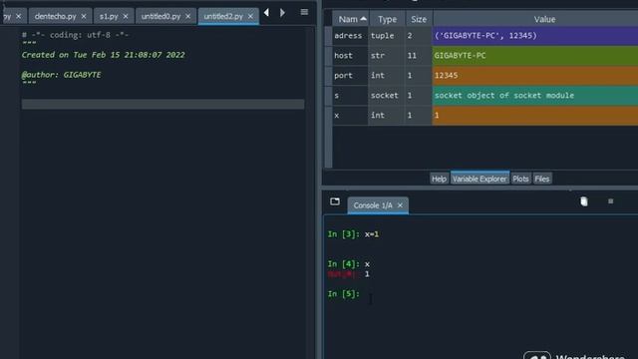Sort variables by Name column
638x359 pixels.
[351, 19]
